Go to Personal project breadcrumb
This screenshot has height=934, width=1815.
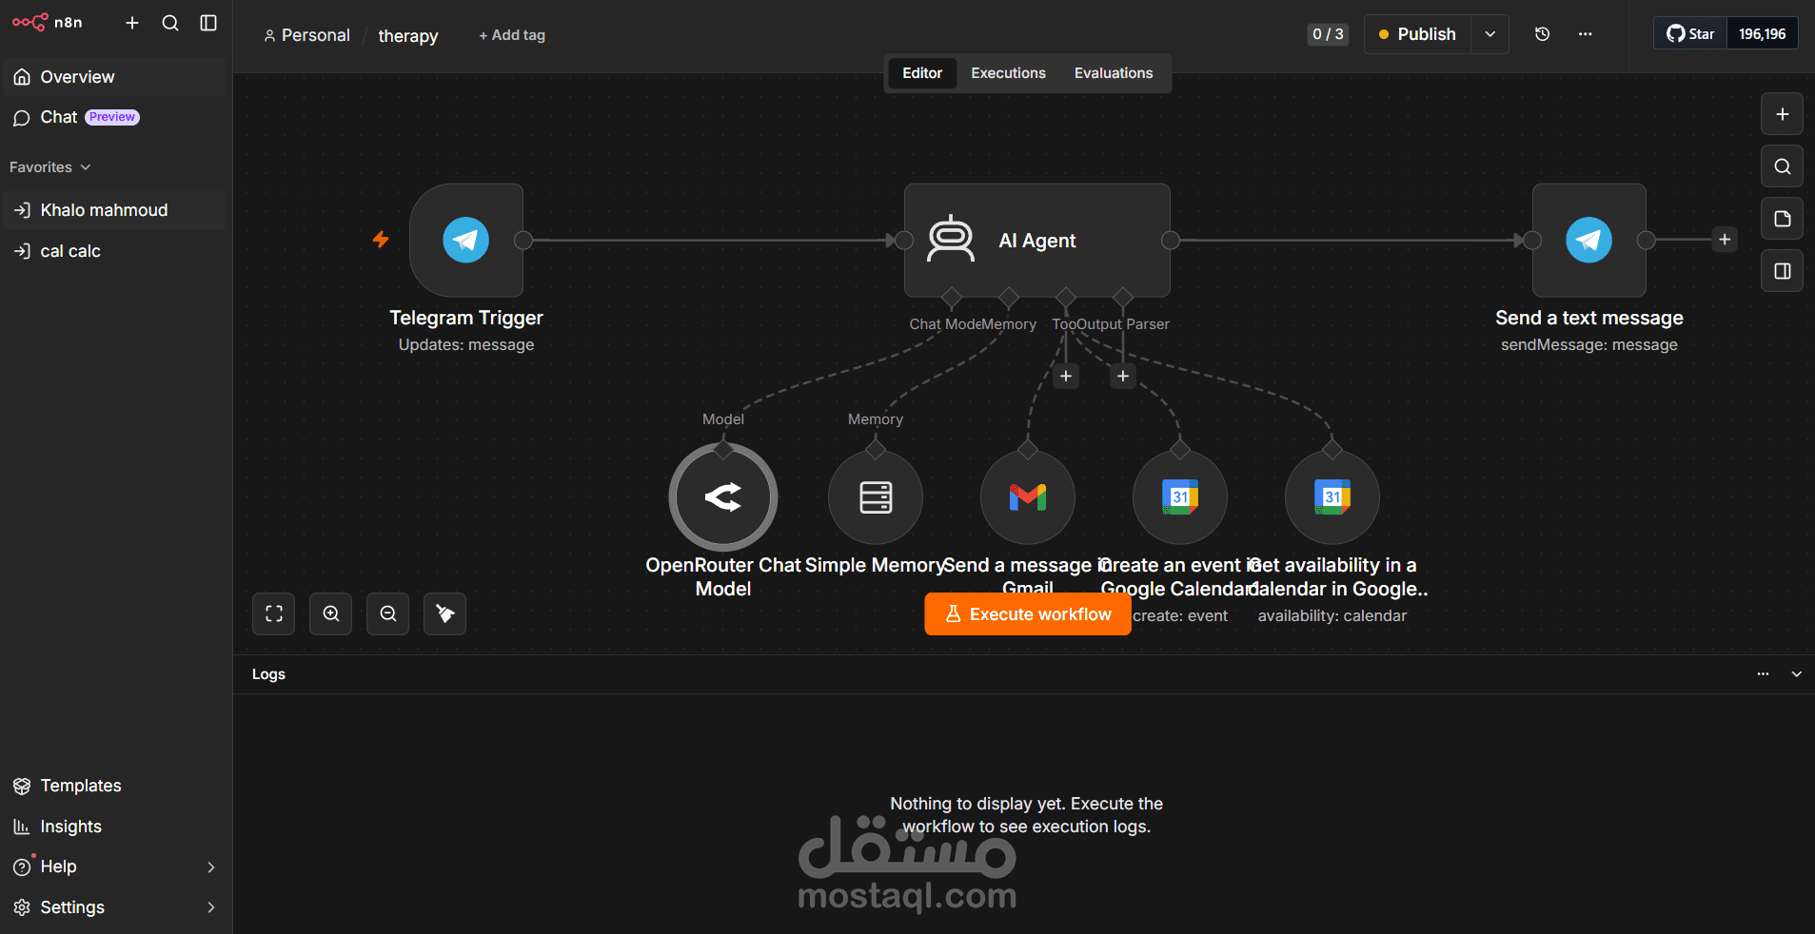[306, 35]
